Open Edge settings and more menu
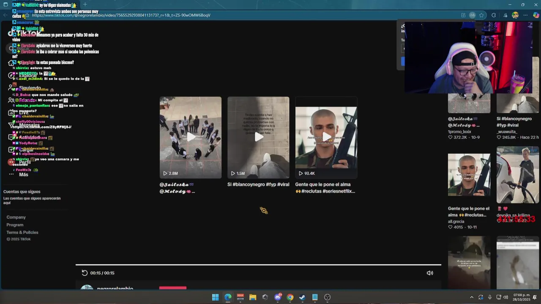 tap(525, 15)
